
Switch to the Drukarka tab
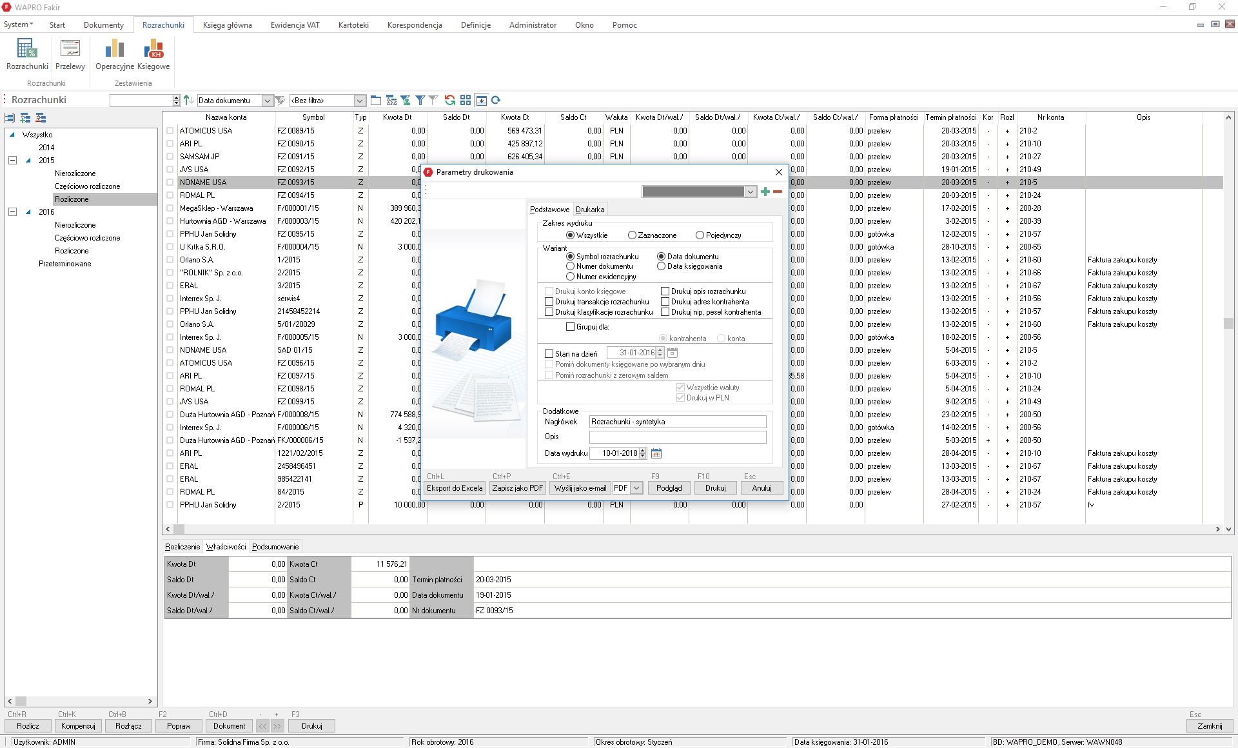tap(589, 210)
